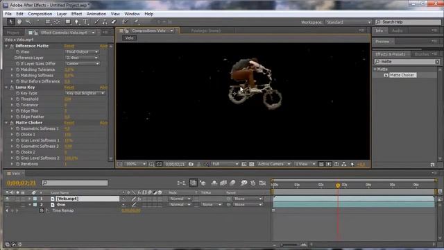Open the Layer menu
The image size is (444, 250).
click(62, 14)
